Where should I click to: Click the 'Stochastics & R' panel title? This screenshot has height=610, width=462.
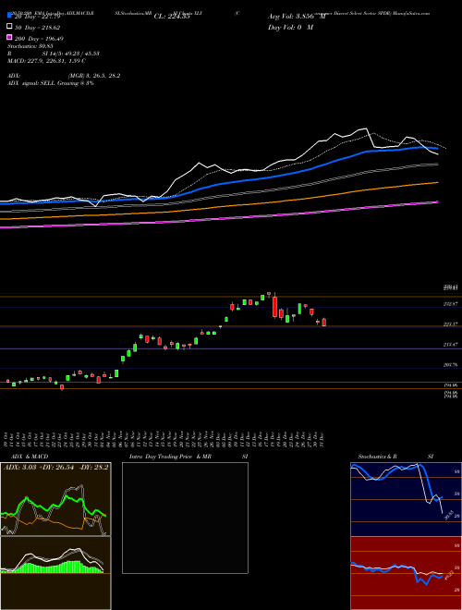(x=377, y=457)
